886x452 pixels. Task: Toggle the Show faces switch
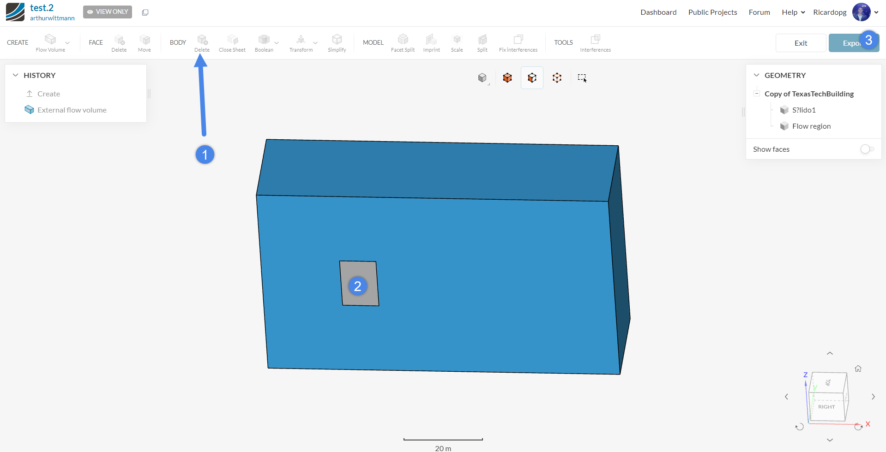[x=867, y=149]
